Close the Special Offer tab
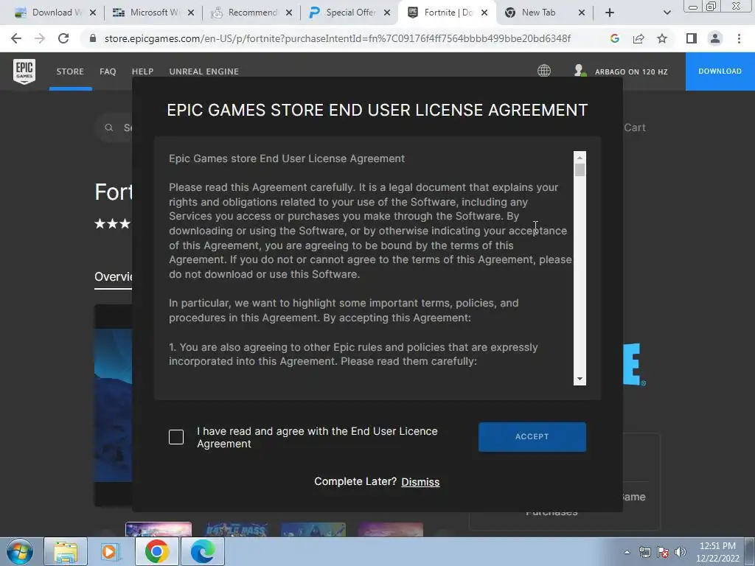This screenshot has width=755, height=566. [386, 13]
